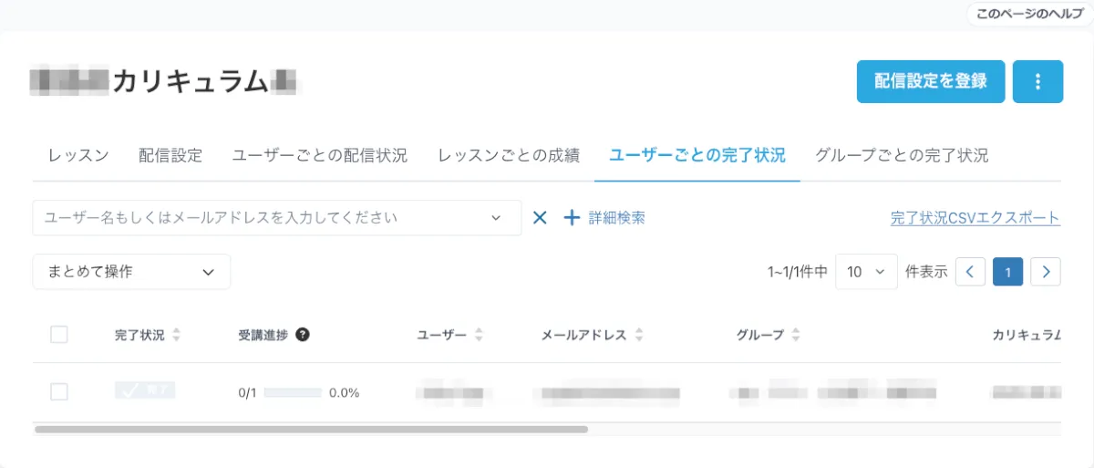Click the 配信設定を登録 button

click(930, 81)
